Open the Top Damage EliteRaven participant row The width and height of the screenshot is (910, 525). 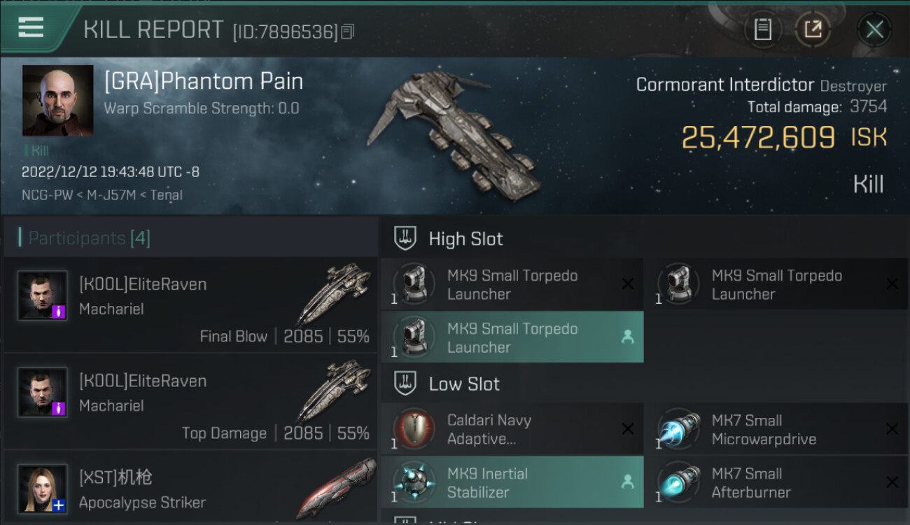190,402
